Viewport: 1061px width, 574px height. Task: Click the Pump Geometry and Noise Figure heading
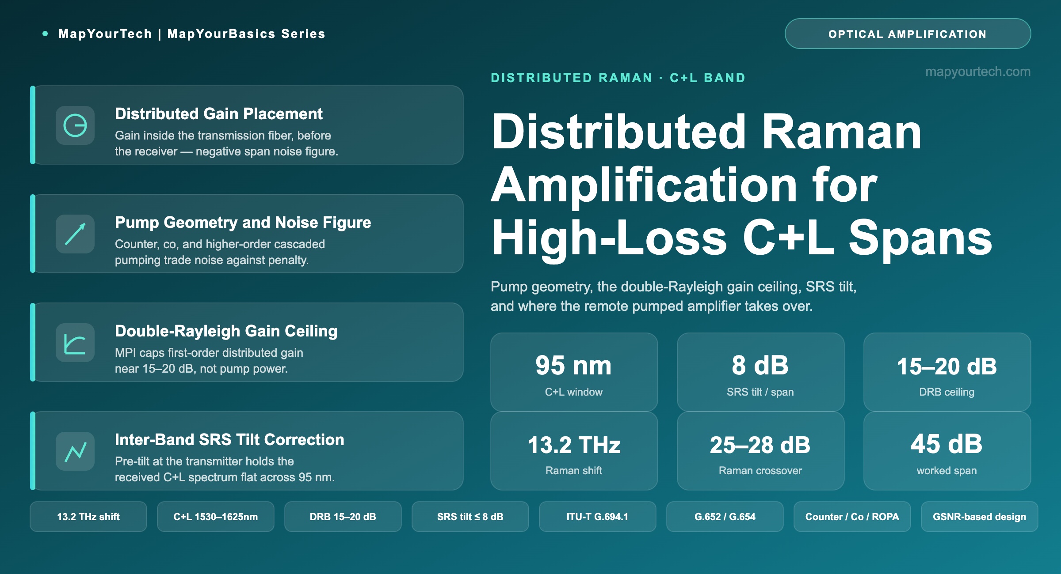tap(243, 223)
